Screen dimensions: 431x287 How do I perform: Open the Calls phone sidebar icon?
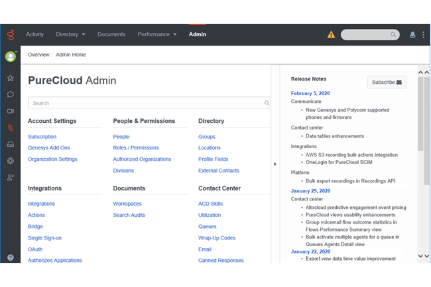pyautogui.click(x=10, y=128)
